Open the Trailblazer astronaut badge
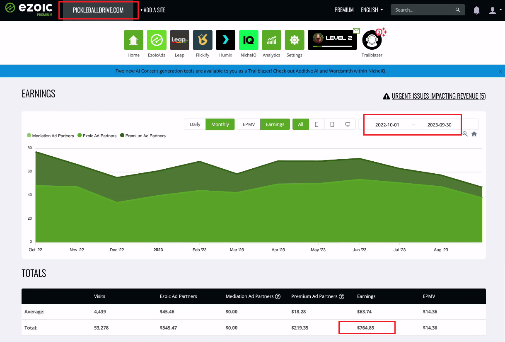The width and height of the screenshot is (505, 342). [372, 40]
